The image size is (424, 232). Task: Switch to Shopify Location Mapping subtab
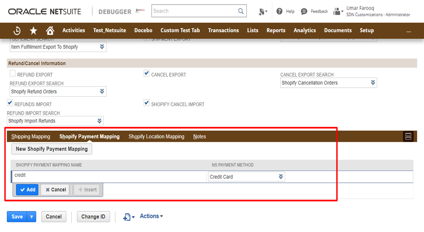[x=157, y=136]
